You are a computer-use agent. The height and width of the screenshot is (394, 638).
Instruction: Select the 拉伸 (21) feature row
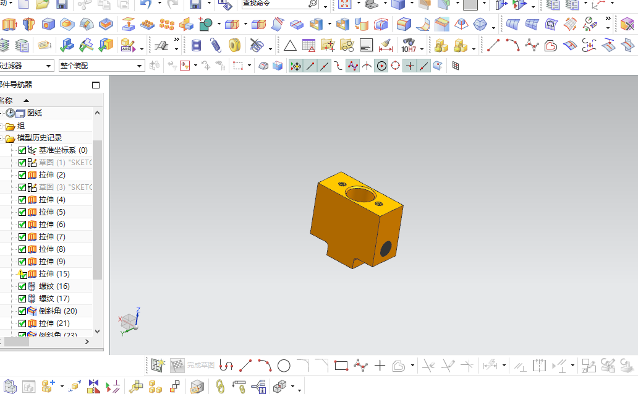click(x=54, y=323)
